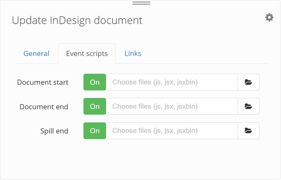Viewport: 281px width, 180px height.
Task: Disable the Document end event script
Action: click(94, 106)
